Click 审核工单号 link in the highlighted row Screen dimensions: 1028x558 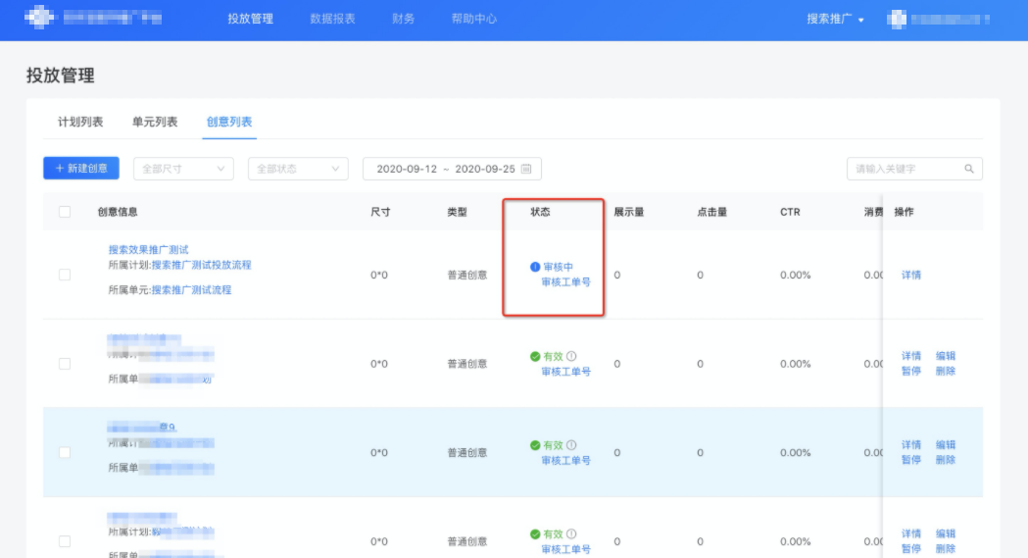(565, 460)
